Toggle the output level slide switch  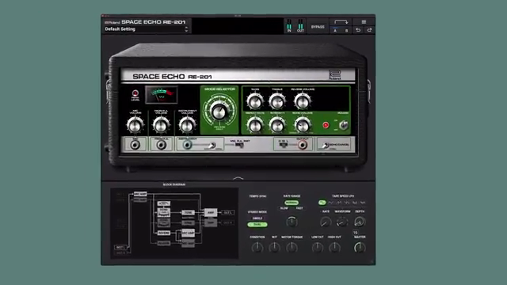coord(284,145)
